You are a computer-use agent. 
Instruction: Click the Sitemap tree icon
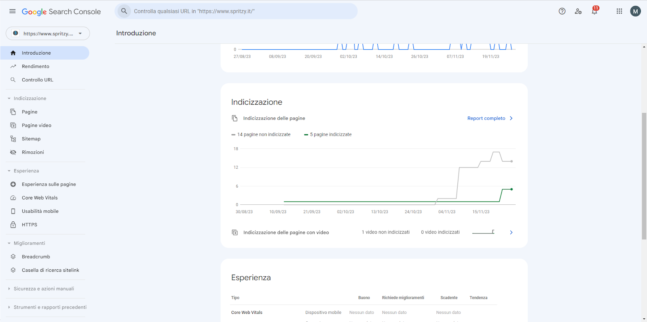[x=13, y=139]
